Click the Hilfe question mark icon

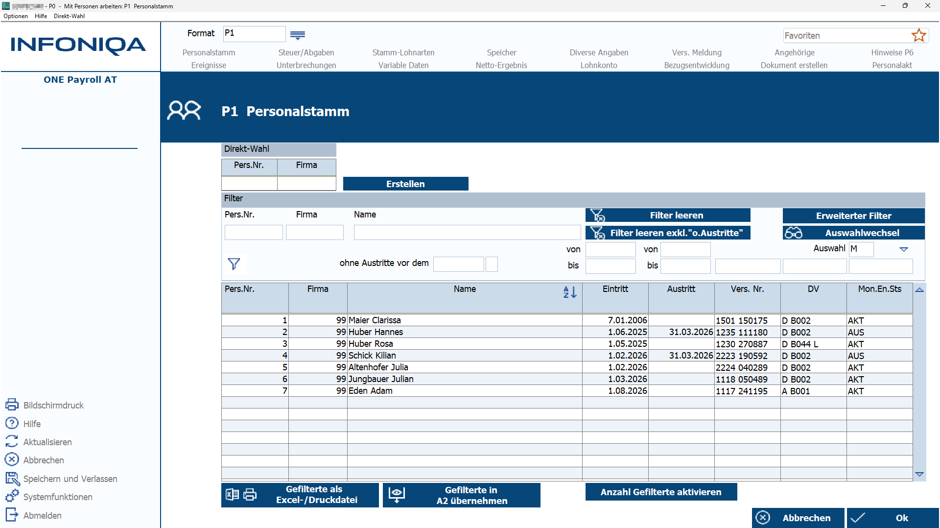(12, 423)
